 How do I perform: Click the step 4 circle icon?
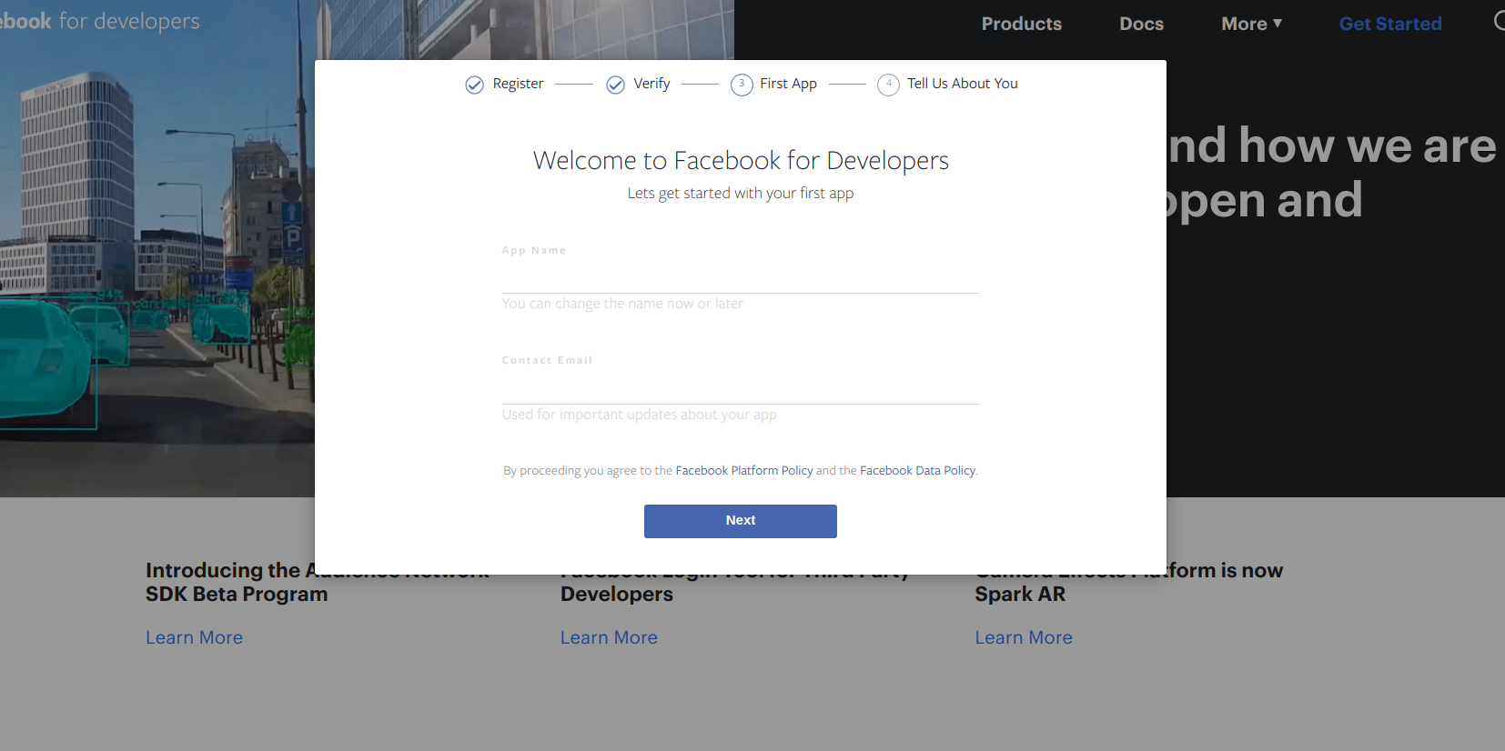888,85
